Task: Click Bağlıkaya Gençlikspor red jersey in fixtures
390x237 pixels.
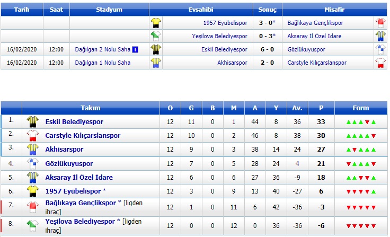Action: (x=380, y=23)
